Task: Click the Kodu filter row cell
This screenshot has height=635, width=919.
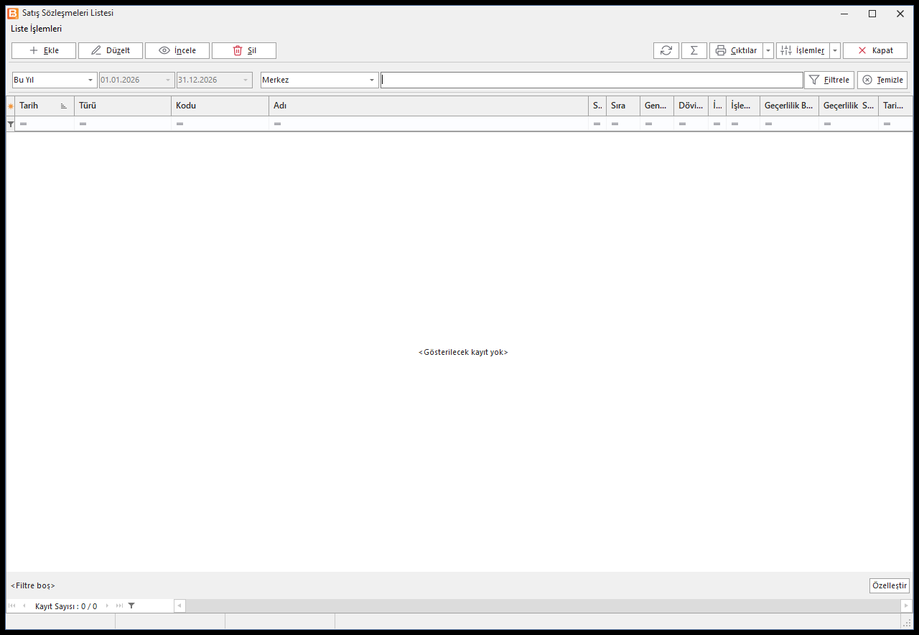Action: point(220,124)
